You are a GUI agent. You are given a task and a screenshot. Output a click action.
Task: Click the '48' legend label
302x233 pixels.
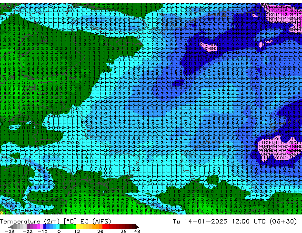click(137, 231)
